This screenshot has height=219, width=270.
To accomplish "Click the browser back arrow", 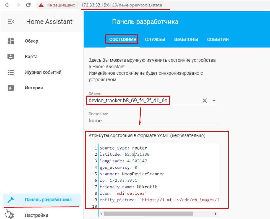I will coord(7,5).
